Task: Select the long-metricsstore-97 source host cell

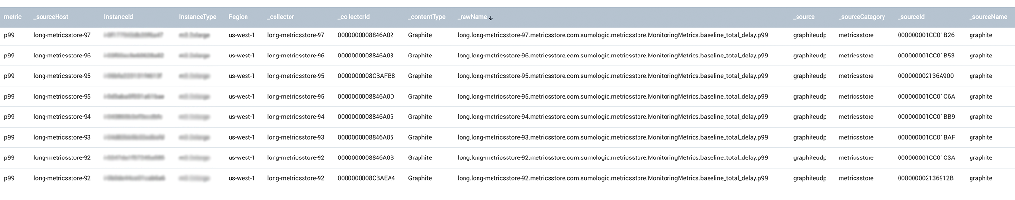Action: click(x=62, y=35)
